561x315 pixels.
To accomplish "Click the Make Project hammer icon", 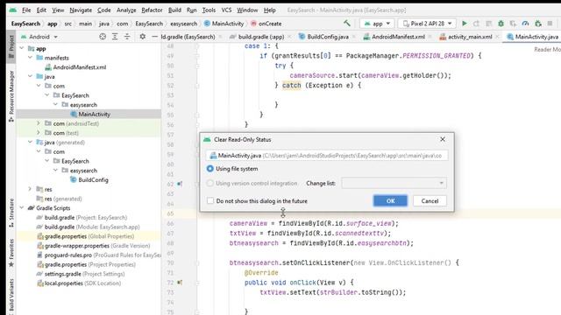I will coord(347,24).
